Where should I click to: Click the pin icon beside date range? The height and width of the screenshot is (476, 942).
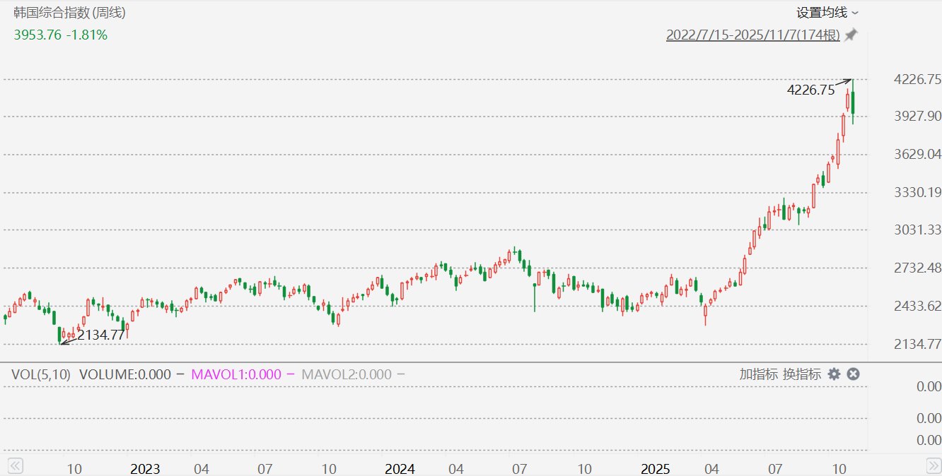[x=851, y=35]
